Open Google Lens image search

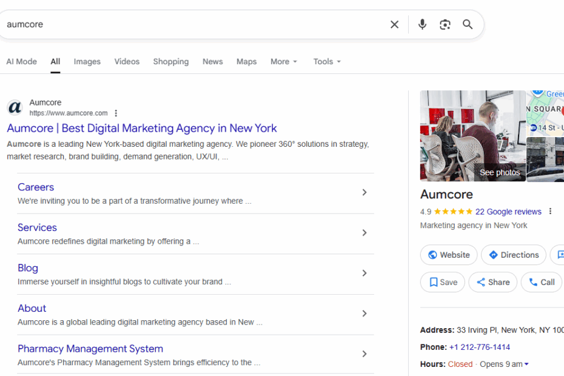[445, 24]
